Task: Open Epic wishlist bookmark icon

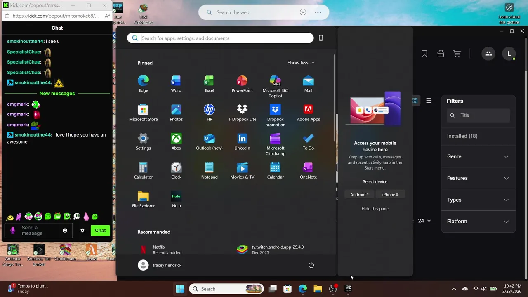Action: (424, 54)
